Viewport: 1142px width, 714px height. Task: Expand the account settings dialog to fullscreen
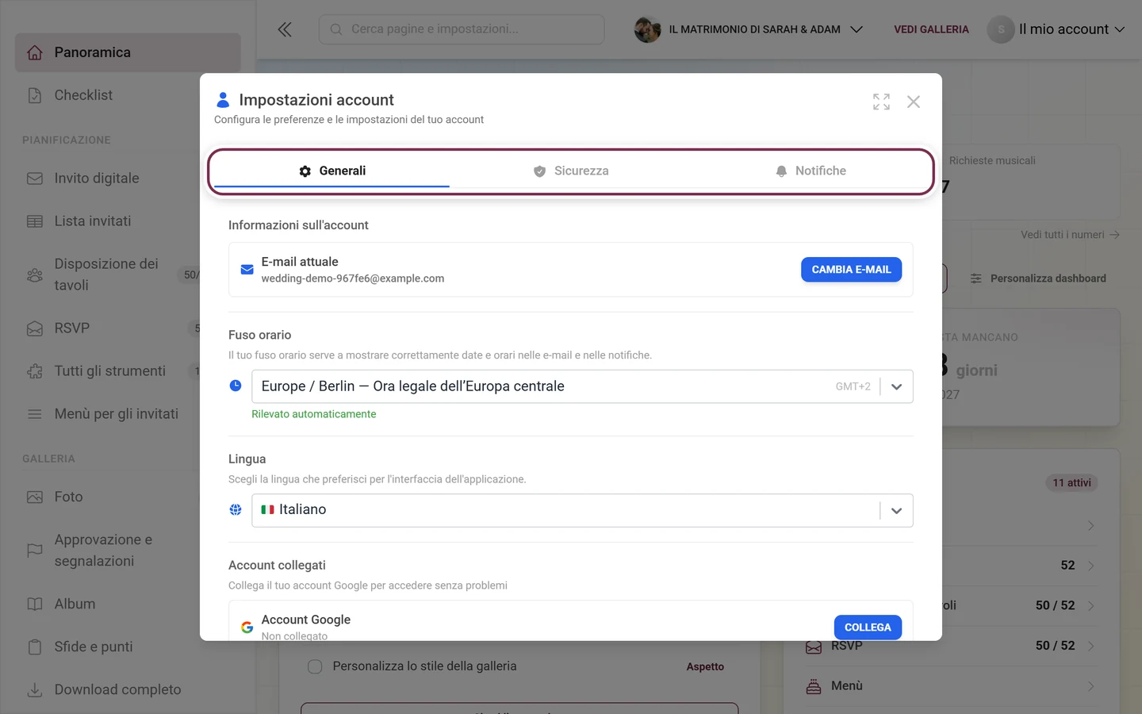(x=881, y=102)
